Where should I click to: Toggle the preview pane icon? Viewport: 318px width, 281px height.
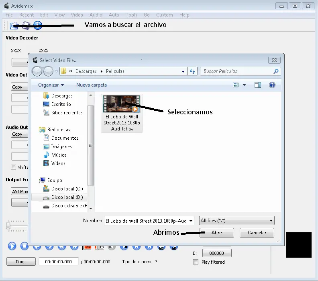tap(258, 85)
